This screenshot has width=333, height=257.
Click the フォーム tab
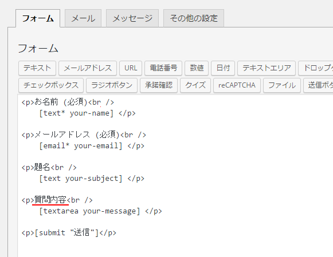tap(38, 18)
